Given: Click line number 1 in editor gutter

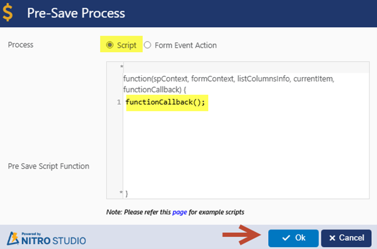Looking at the screenshot, I should (119, 102).
